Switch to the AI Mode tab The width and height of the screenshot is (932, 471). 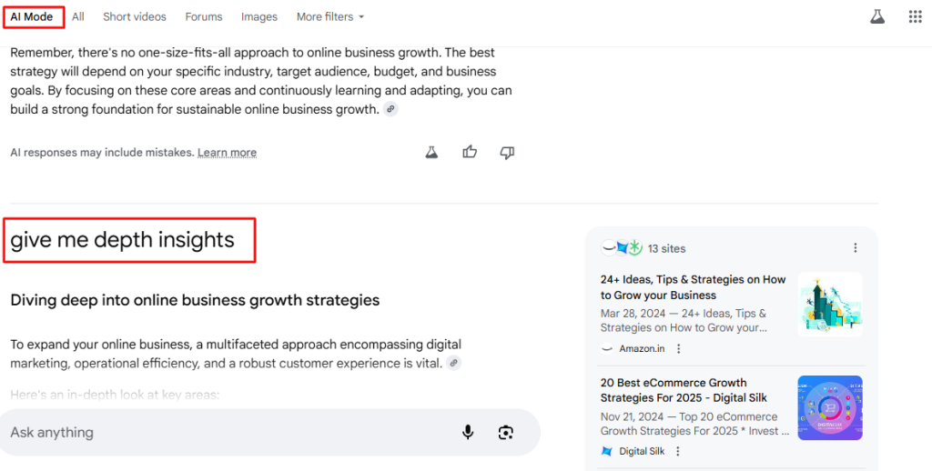[x=32, y=16]
